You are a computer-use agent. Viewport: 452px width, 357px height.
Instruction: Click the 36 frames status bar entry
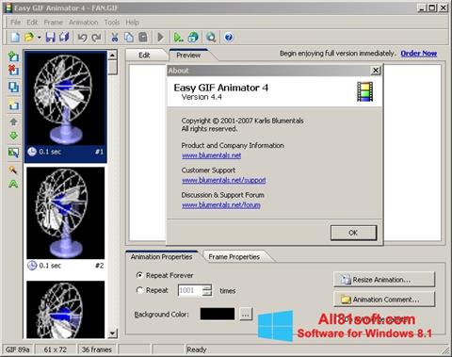97,349
